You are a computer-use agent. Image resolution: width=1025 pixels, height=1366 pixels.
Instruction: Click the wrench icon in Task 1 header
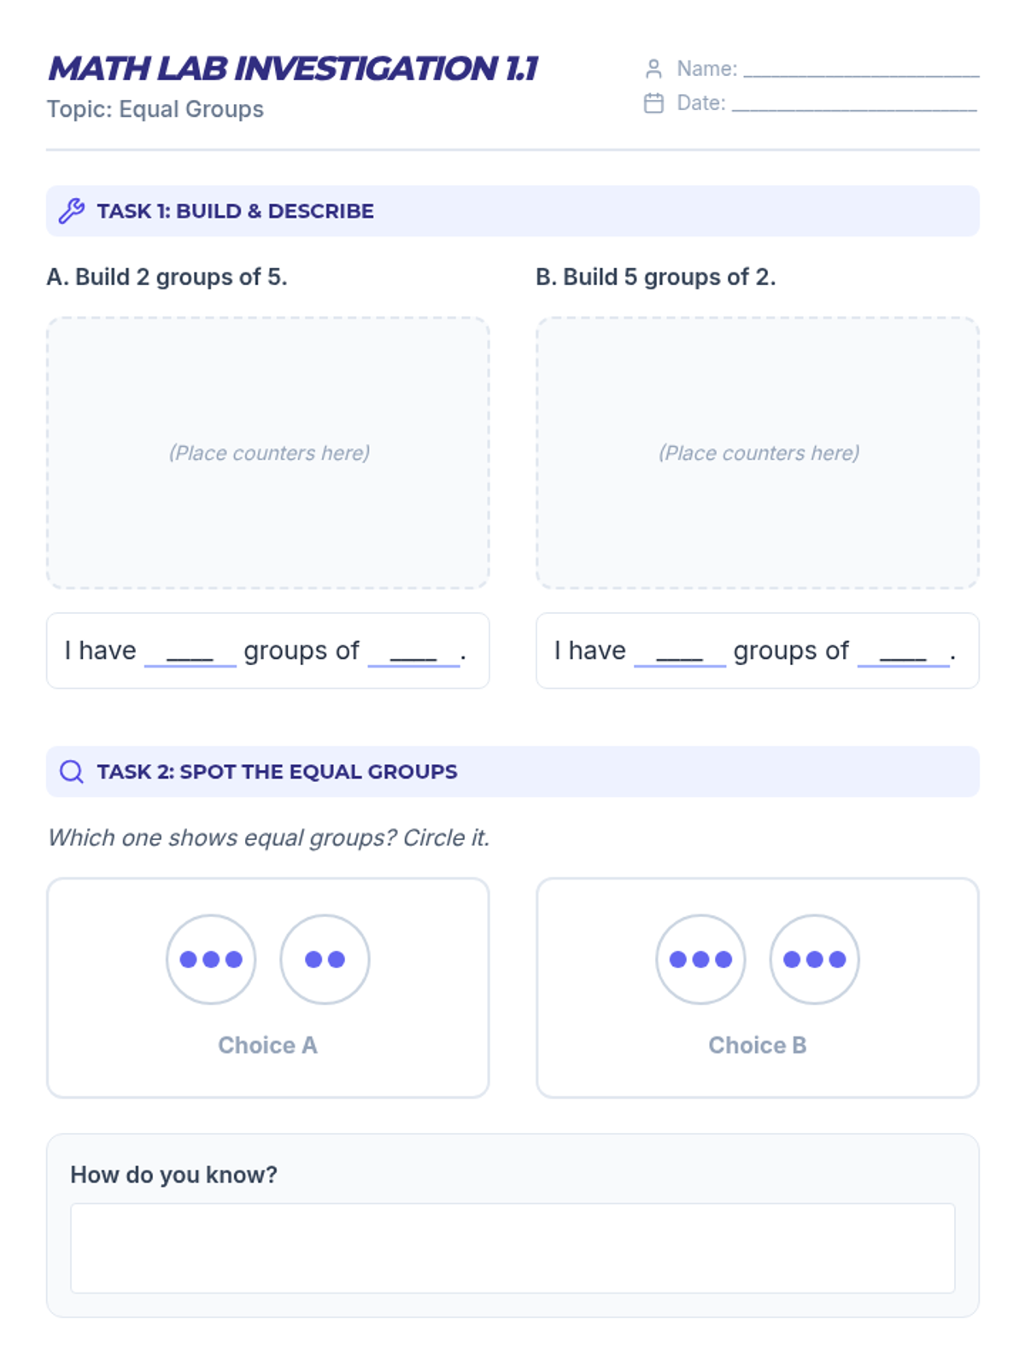tap(72, 211)
